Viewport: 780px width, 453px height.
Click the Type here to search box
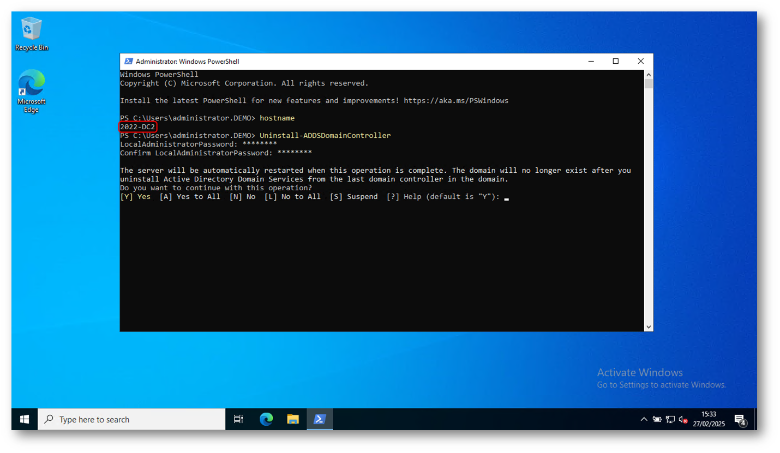point(131,419)
